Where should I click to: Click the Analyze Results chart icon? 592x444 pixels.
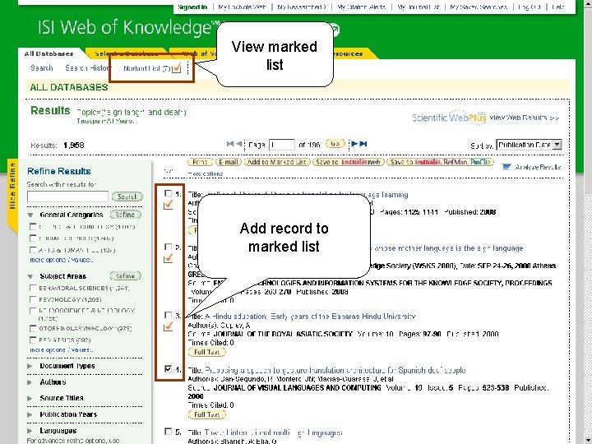pos(506,166)
